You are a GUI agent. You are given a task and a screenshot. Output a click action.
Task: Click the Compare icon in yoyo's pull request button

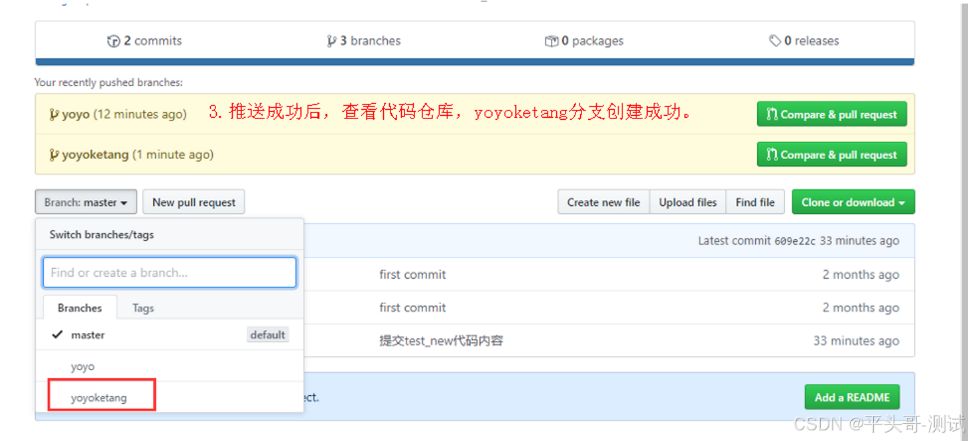[772, 115]
